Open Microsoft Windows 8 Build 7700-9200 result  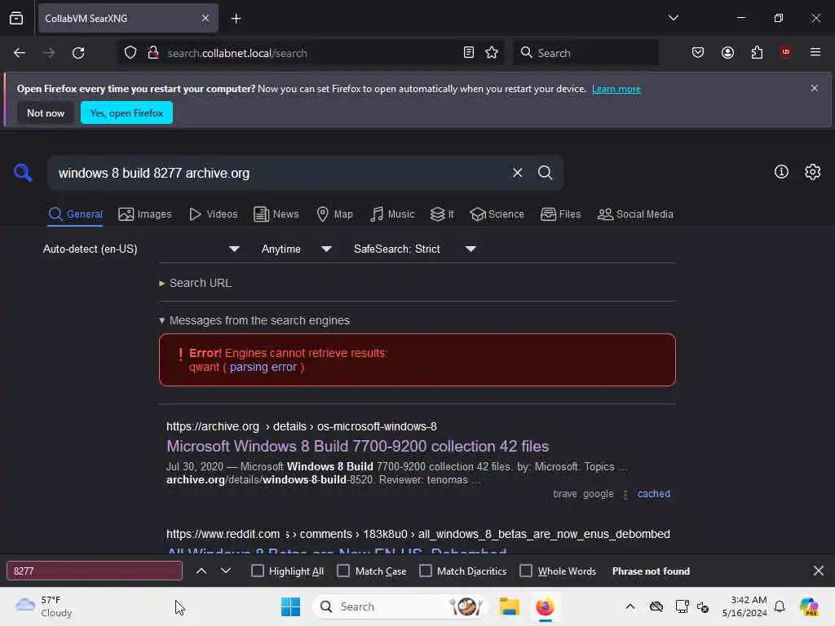357,446
